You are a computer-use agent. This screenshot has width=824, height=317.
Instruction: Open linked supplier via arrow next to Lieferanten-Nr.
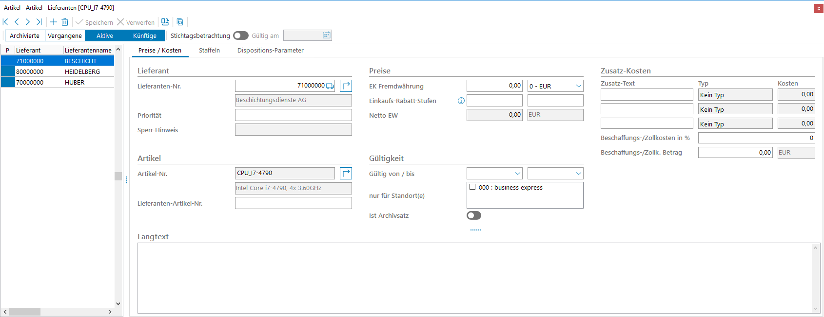coord(346,86)
